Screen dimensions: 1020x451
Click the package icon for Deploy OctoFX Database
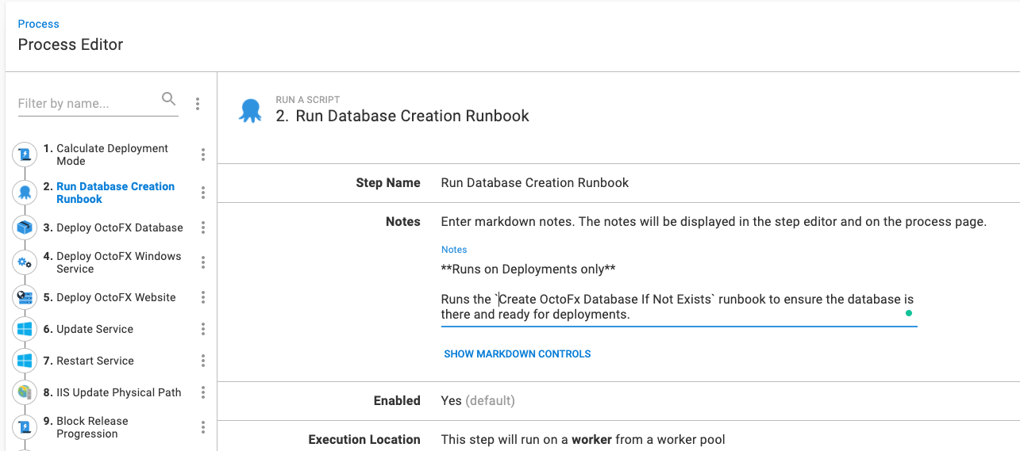pos(25,228)
